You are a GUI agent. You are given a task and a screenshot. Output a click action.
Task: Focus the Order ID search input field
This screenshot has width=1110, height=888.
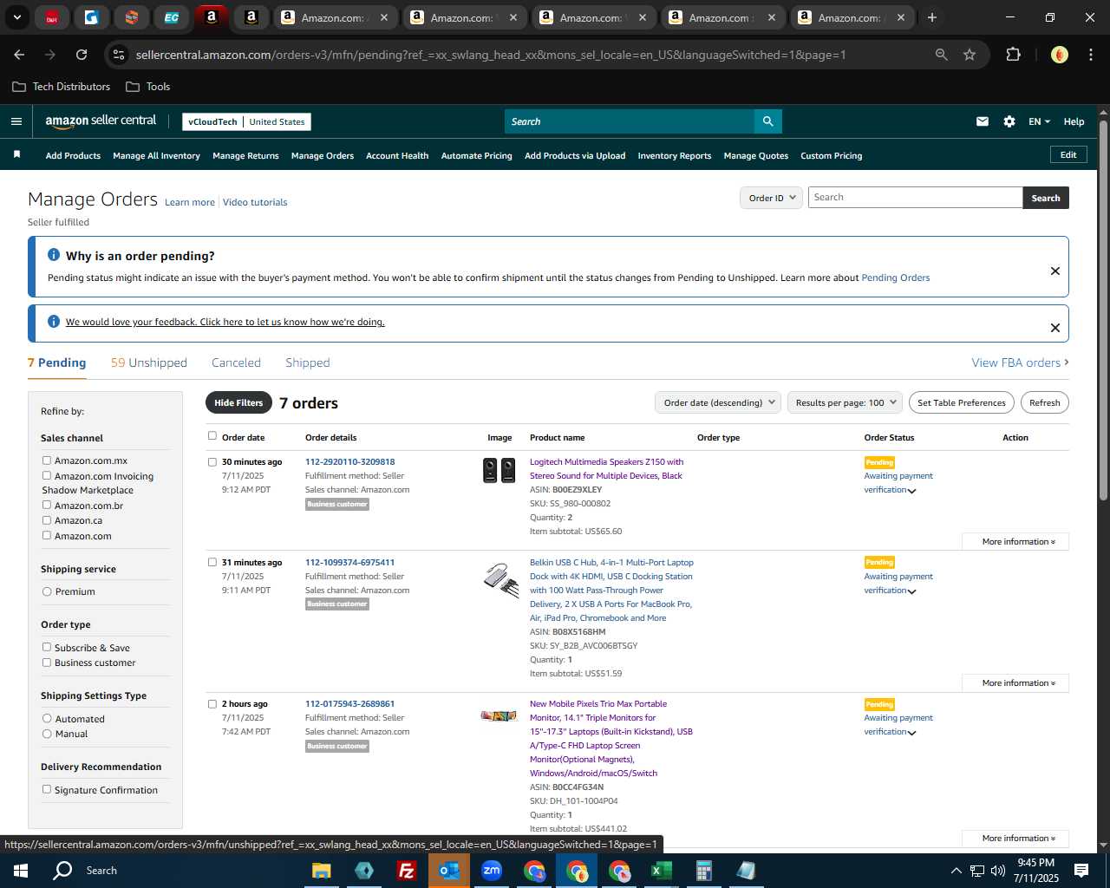pos(915,198)
